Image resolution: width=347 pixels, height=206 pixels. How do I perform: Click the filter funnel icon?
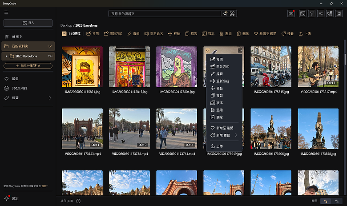point(312,14)
